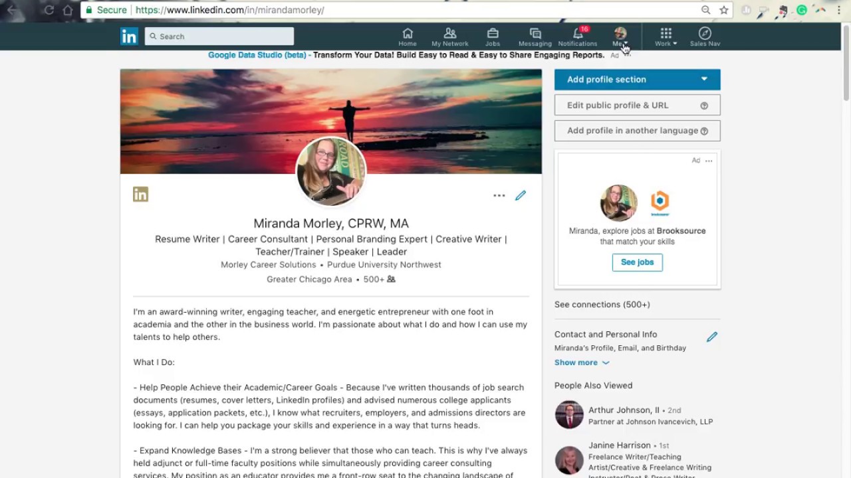Click Miranda Morley, CPRW, MA name
This screenshot has width=851, height=478.
pyautogui.click(x=331, y=224)
